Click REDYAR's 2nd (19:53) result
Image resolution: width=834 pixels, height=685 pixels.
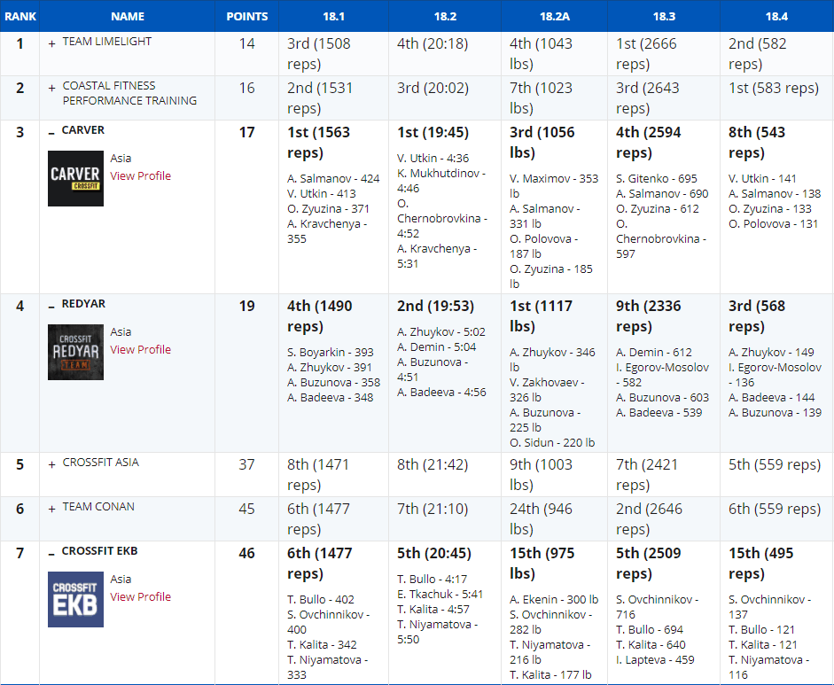click(436, 307)
